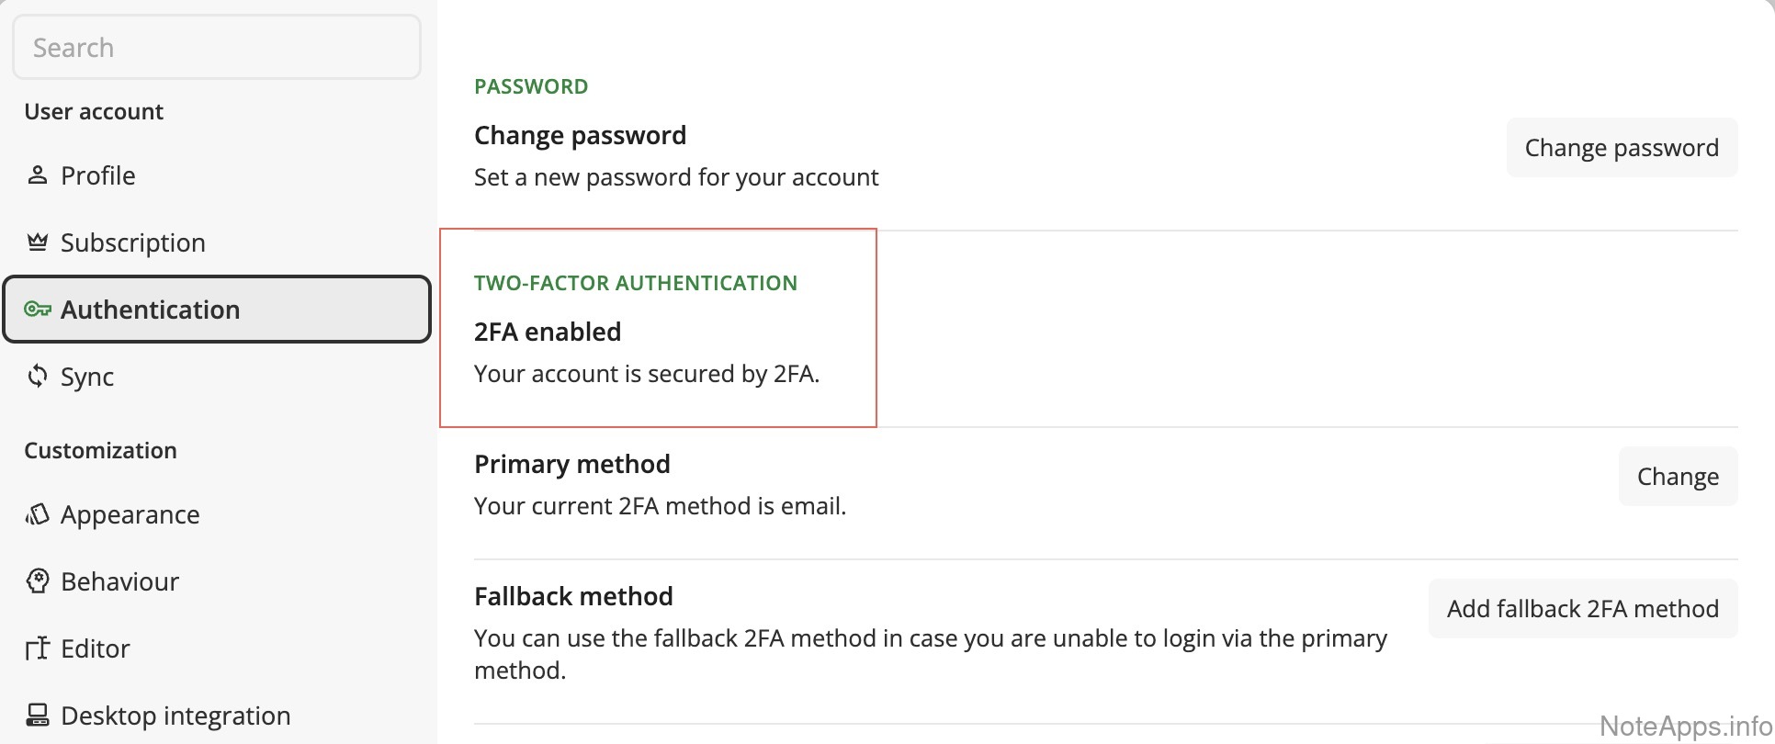
Task: Click the Desktop integration computer icon
Action: 37,716
